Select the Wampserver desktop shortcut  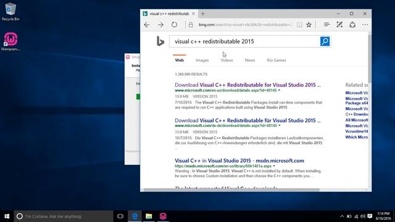click(x=10, y=42)
